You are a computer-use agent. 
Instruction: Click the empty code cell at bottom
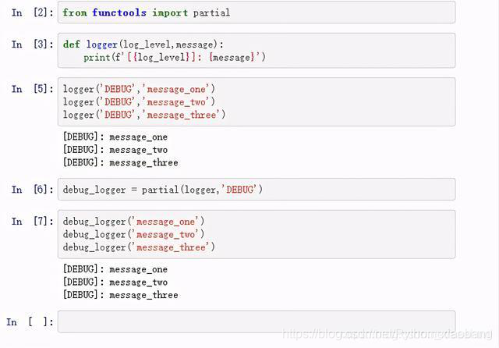coord(257,321)
